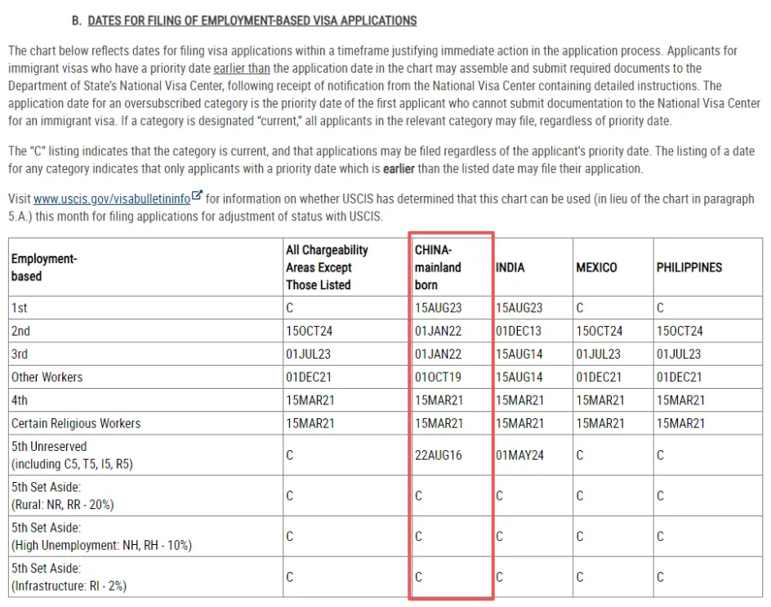The width and height of the screenshot is (771, 607).
Task: Select India's 2nd preference date 01DEC13
Action: pos(519,331)
